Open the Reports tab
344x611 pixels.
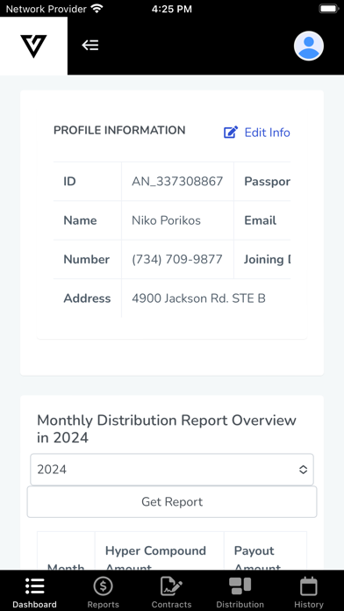coord(103,592)
